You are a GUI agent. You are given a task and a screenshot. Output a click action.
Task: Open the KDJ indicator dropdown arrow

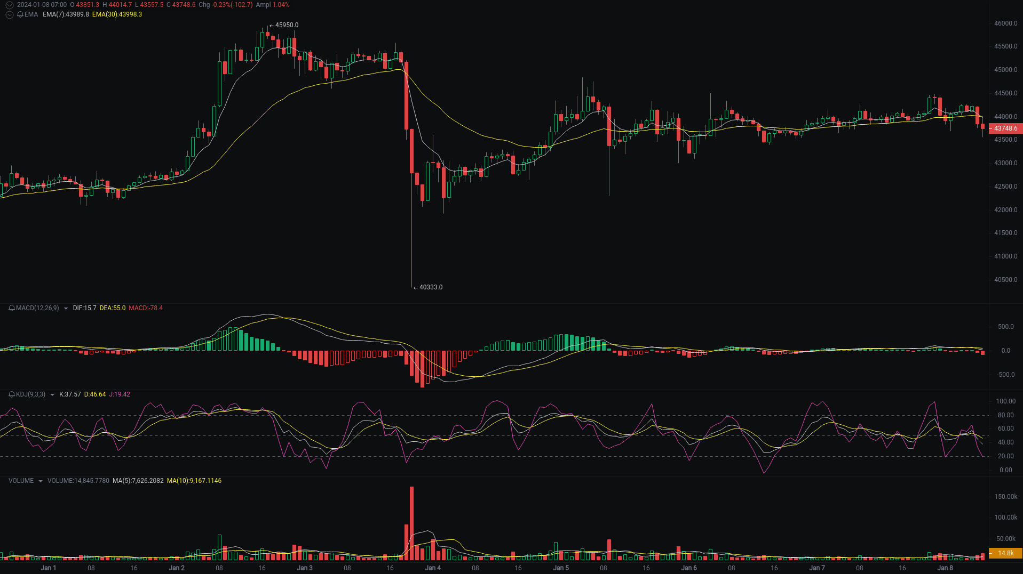pyautogui.click(x=52, y=394)
